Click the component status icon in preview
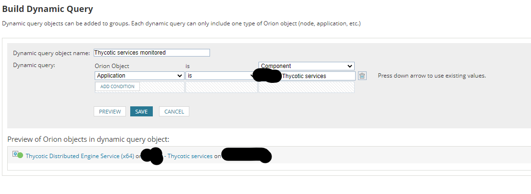This screenshot has height=194, width=531. point(18,155)
